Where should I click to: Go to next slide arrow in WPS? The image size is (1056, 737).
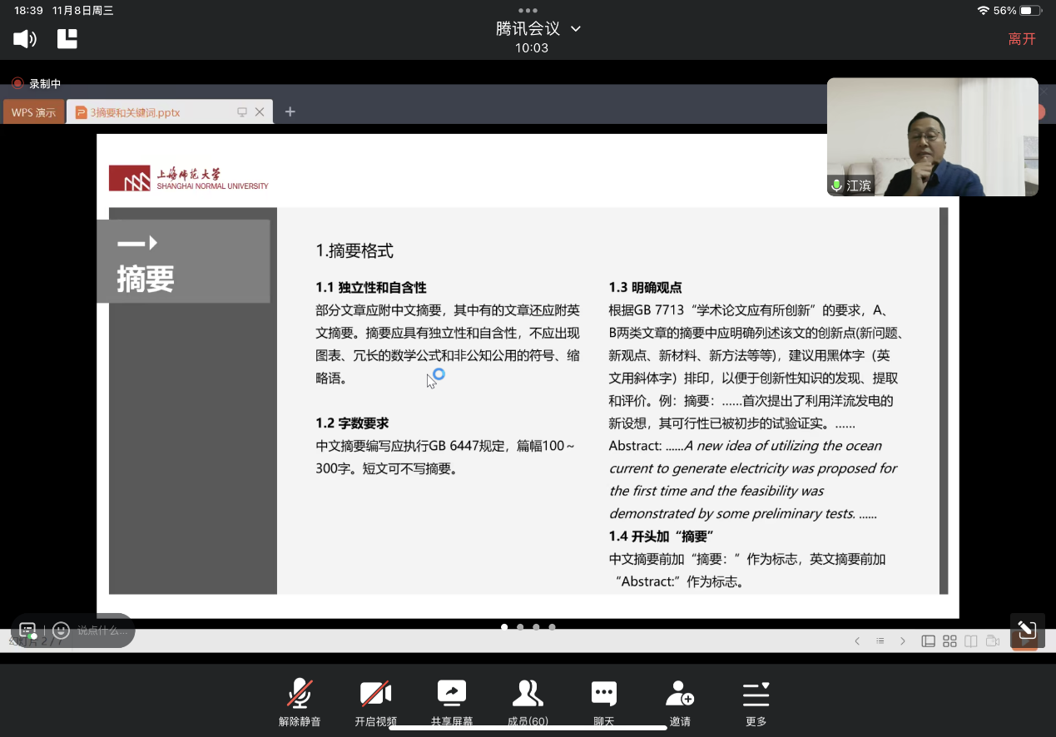click(903, 641)
